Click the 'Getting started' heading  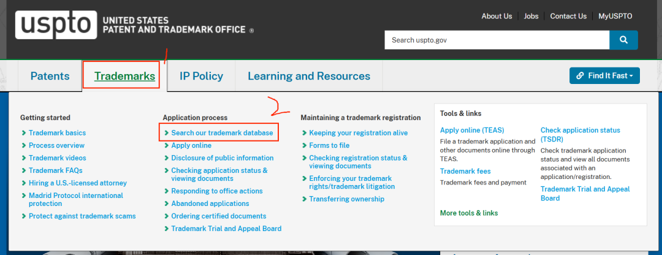click(x=45, y=117)
